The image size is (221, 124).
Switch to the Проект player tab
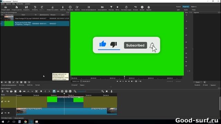click(82, 85)
